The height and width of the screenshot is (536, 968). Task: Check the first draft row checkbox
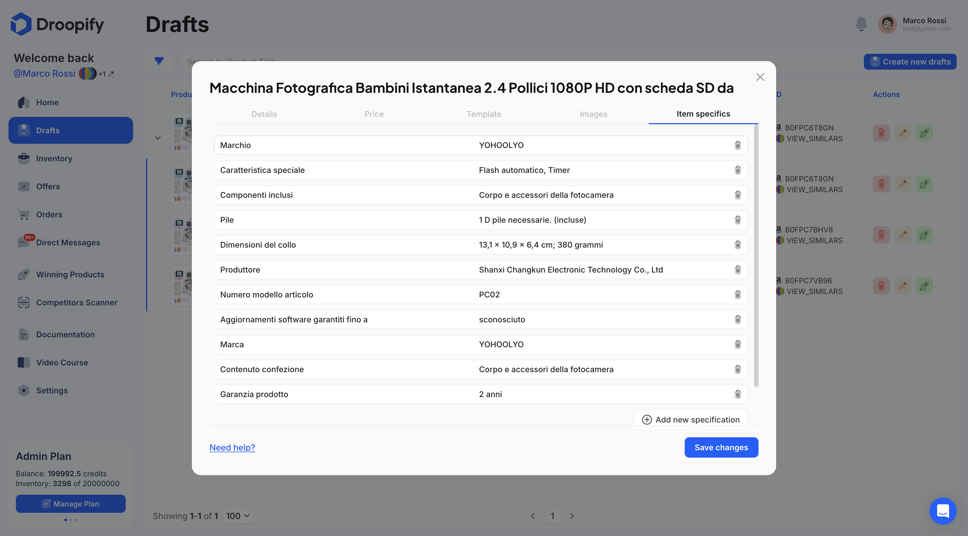pyautogui.click(x=159, y=125)
